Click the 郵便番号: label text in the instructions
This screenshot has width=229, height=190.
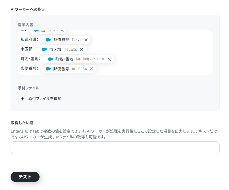[29, 69]
